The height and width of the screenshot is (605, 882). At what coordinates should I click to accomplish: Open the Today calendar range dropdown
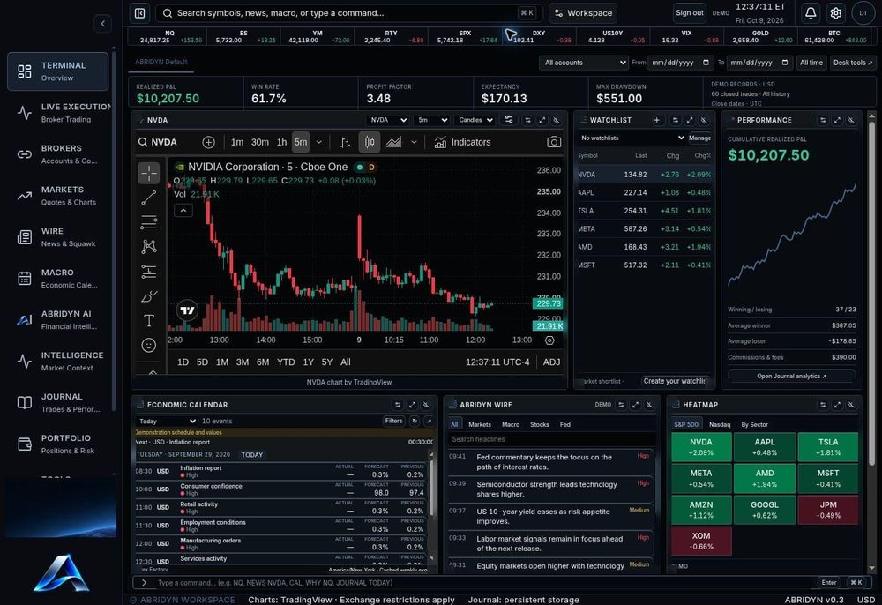coord(167,422)
